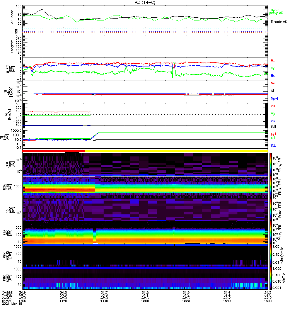290x309 pixels.
Task: Click the plot title P2 (TH-C)
Action: [x=145, y=2]
